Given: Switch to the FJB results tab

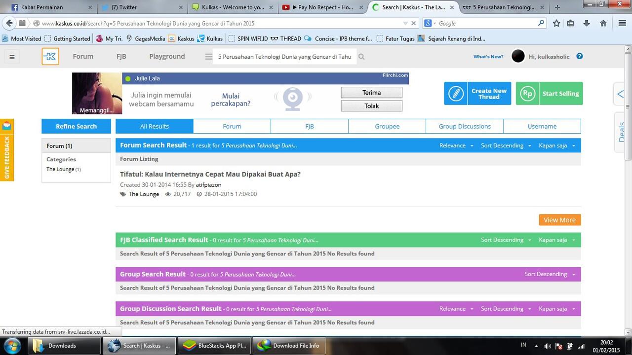Looking at the screenshot, I should [x=310, y=126].
